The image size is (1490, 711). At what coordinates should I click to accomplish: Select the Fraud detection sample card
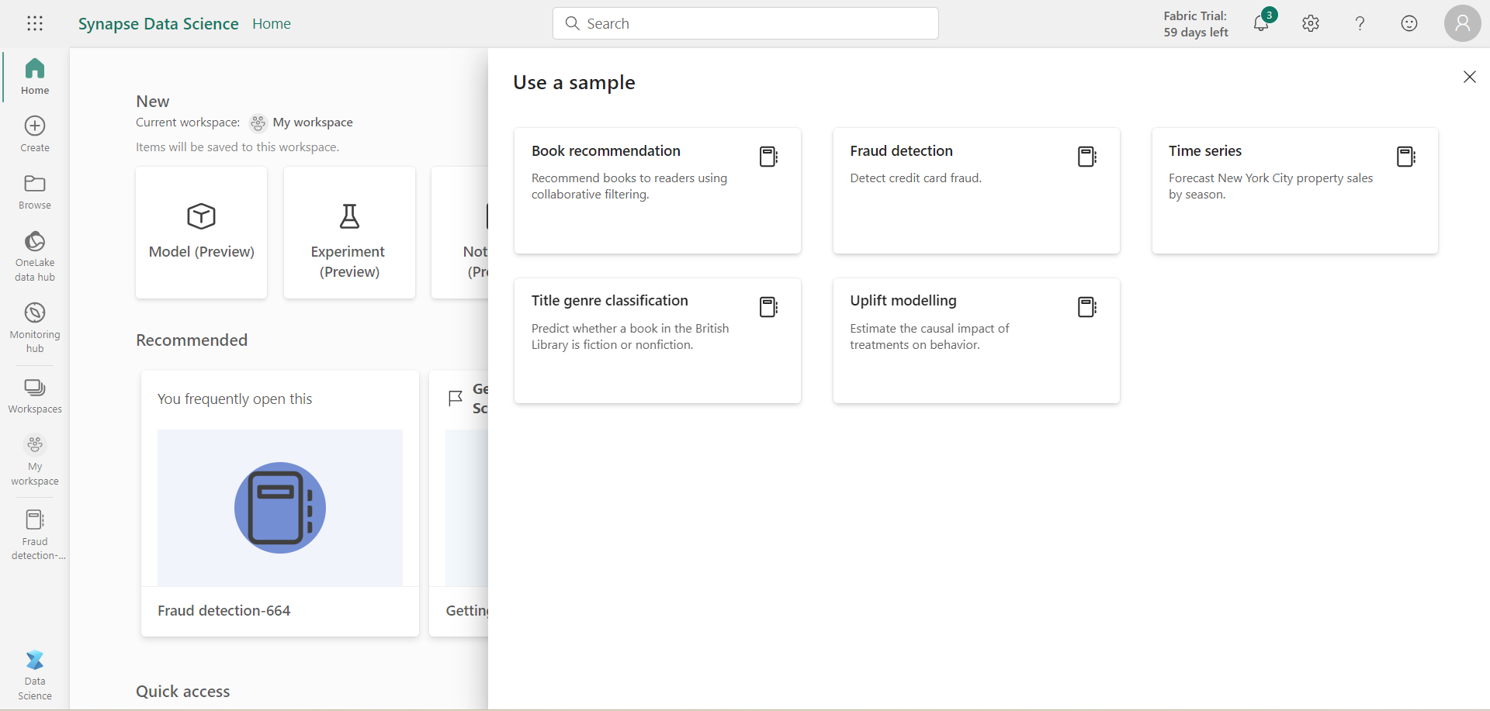point(975,191)
